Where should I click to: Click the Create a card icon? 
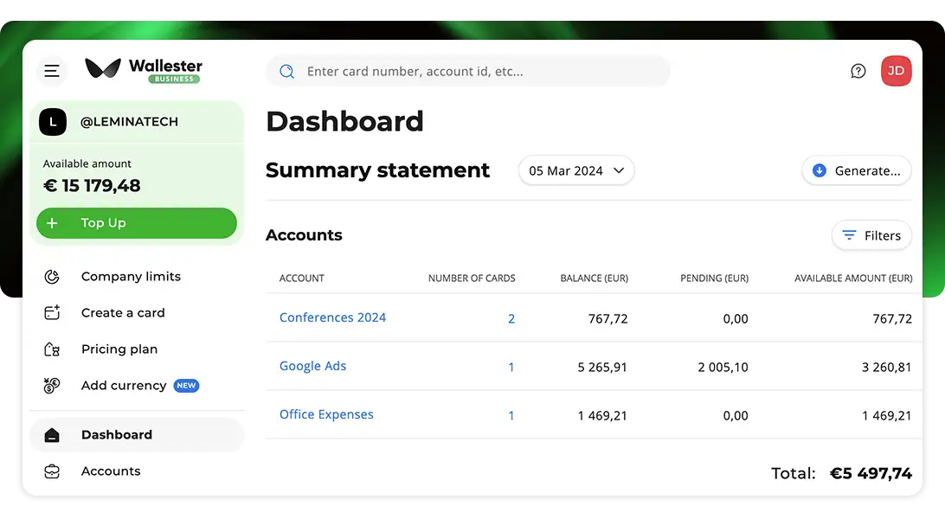(52, 312)
